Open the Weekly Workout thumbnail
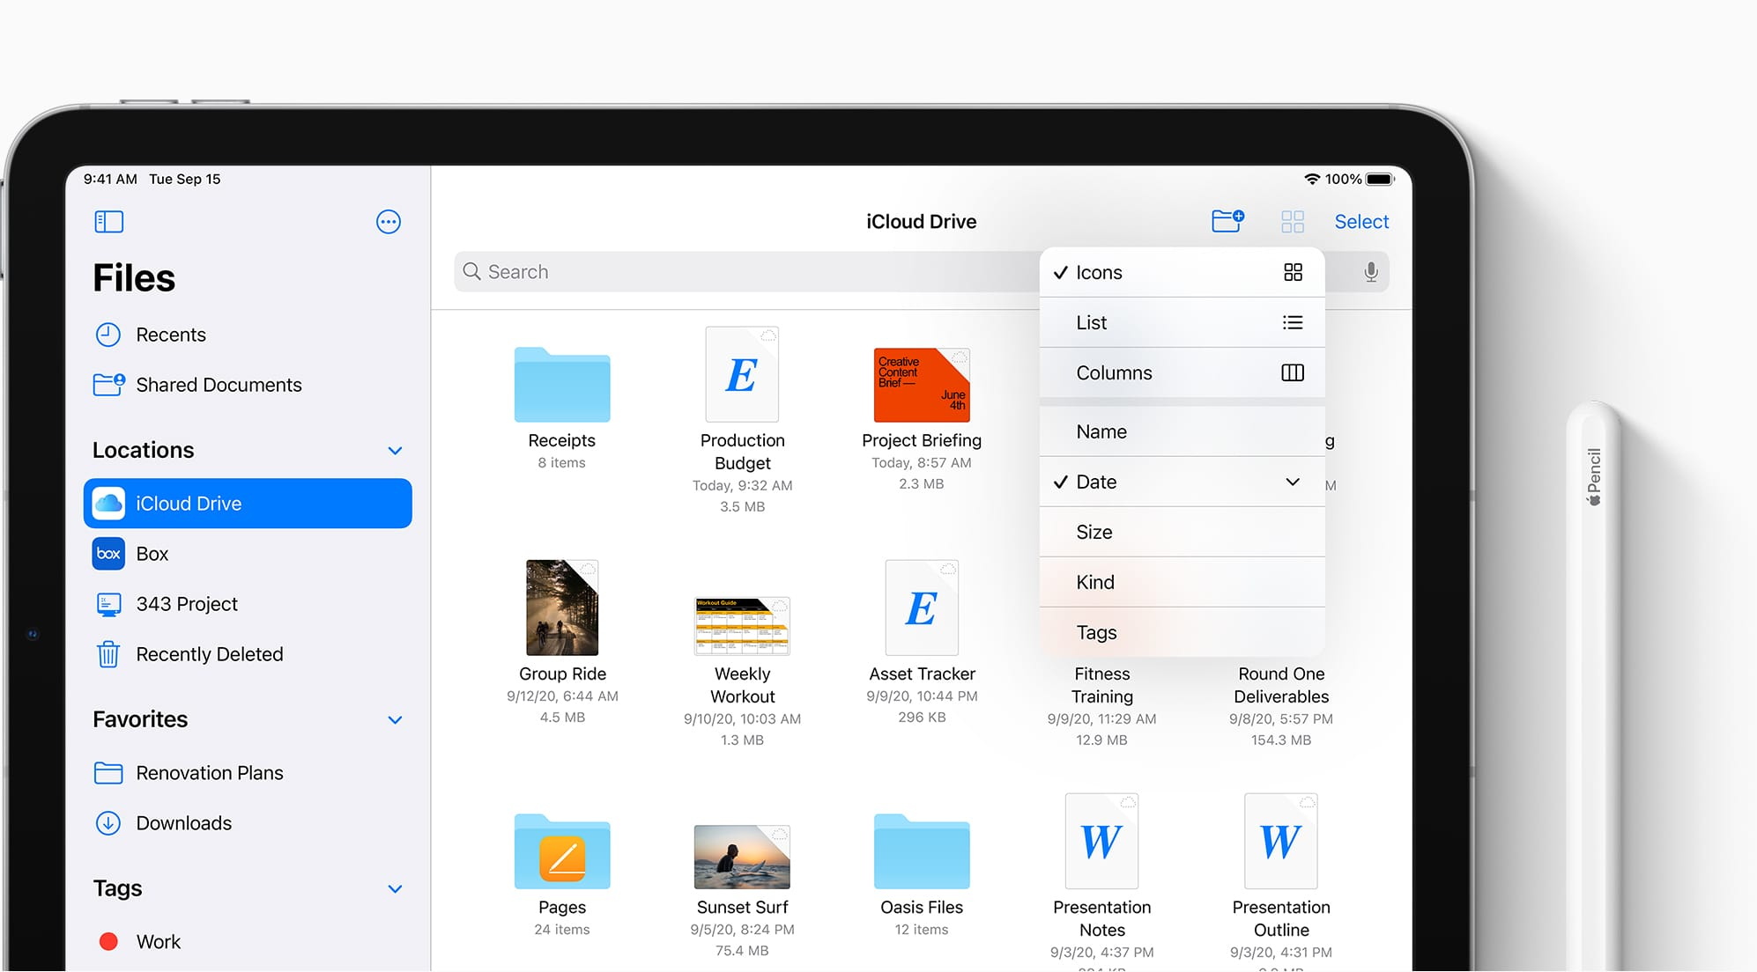The image size is (1757, 972). tap(742, 626)
